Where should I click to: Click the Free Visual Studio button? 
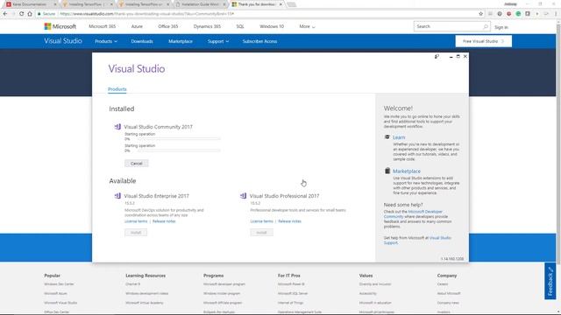click(483, 41)
